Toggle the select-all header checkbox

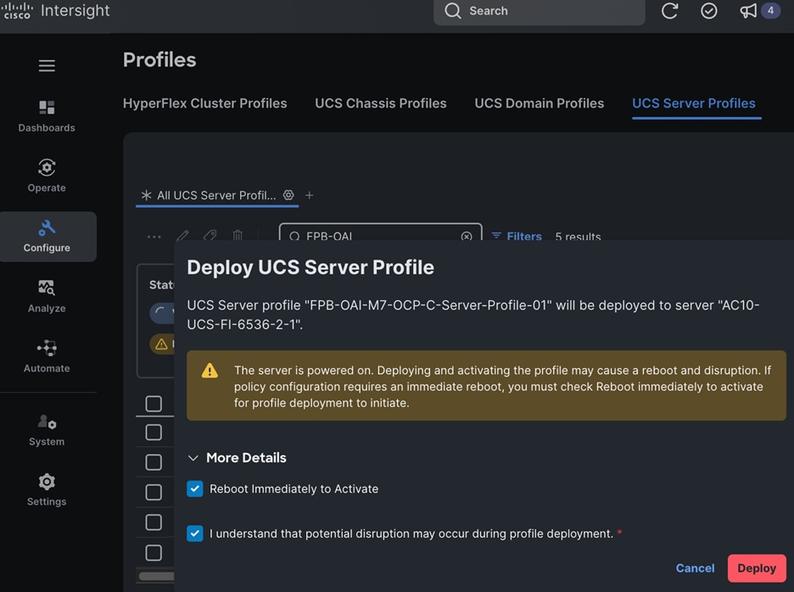154,404
